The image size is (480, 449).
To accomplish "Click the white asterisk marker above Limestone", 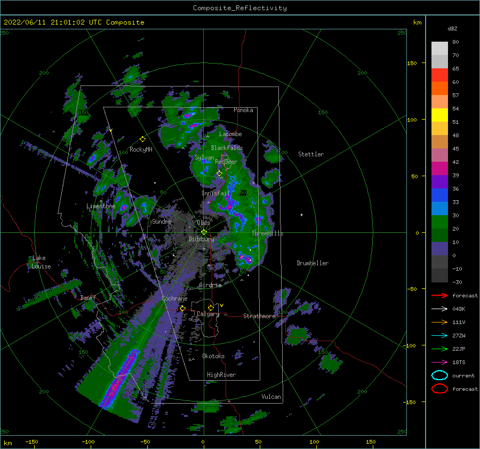I will (101, 201).
